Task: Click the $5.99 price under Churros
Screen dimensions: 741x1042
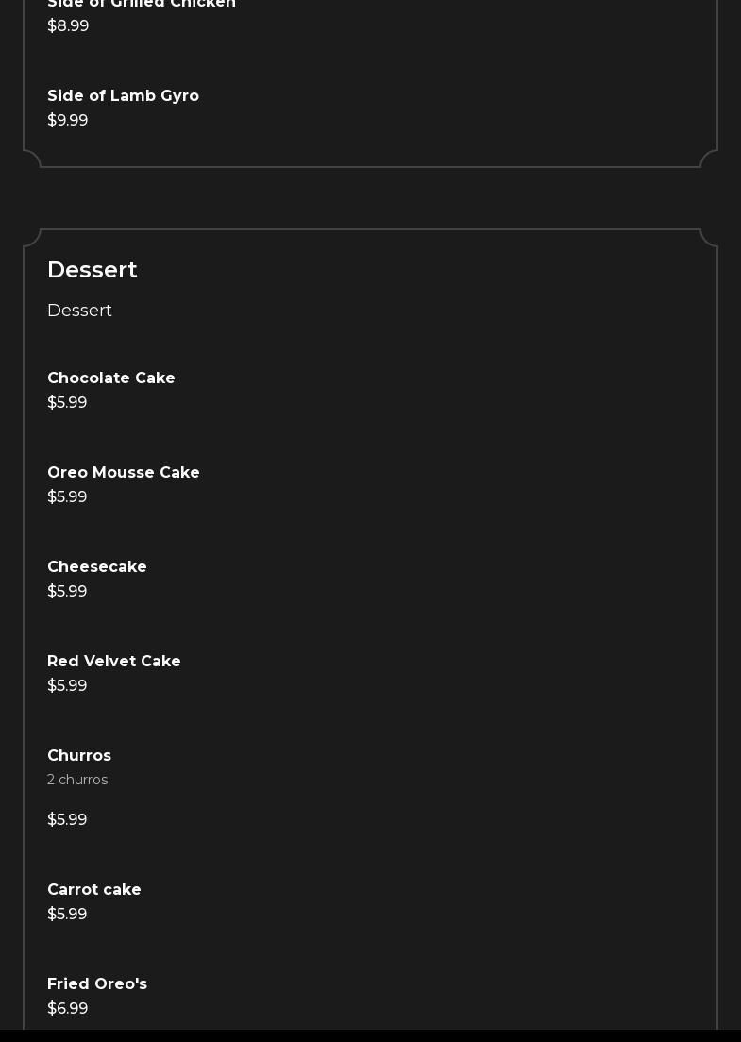Action: click(x=67, y=820)
